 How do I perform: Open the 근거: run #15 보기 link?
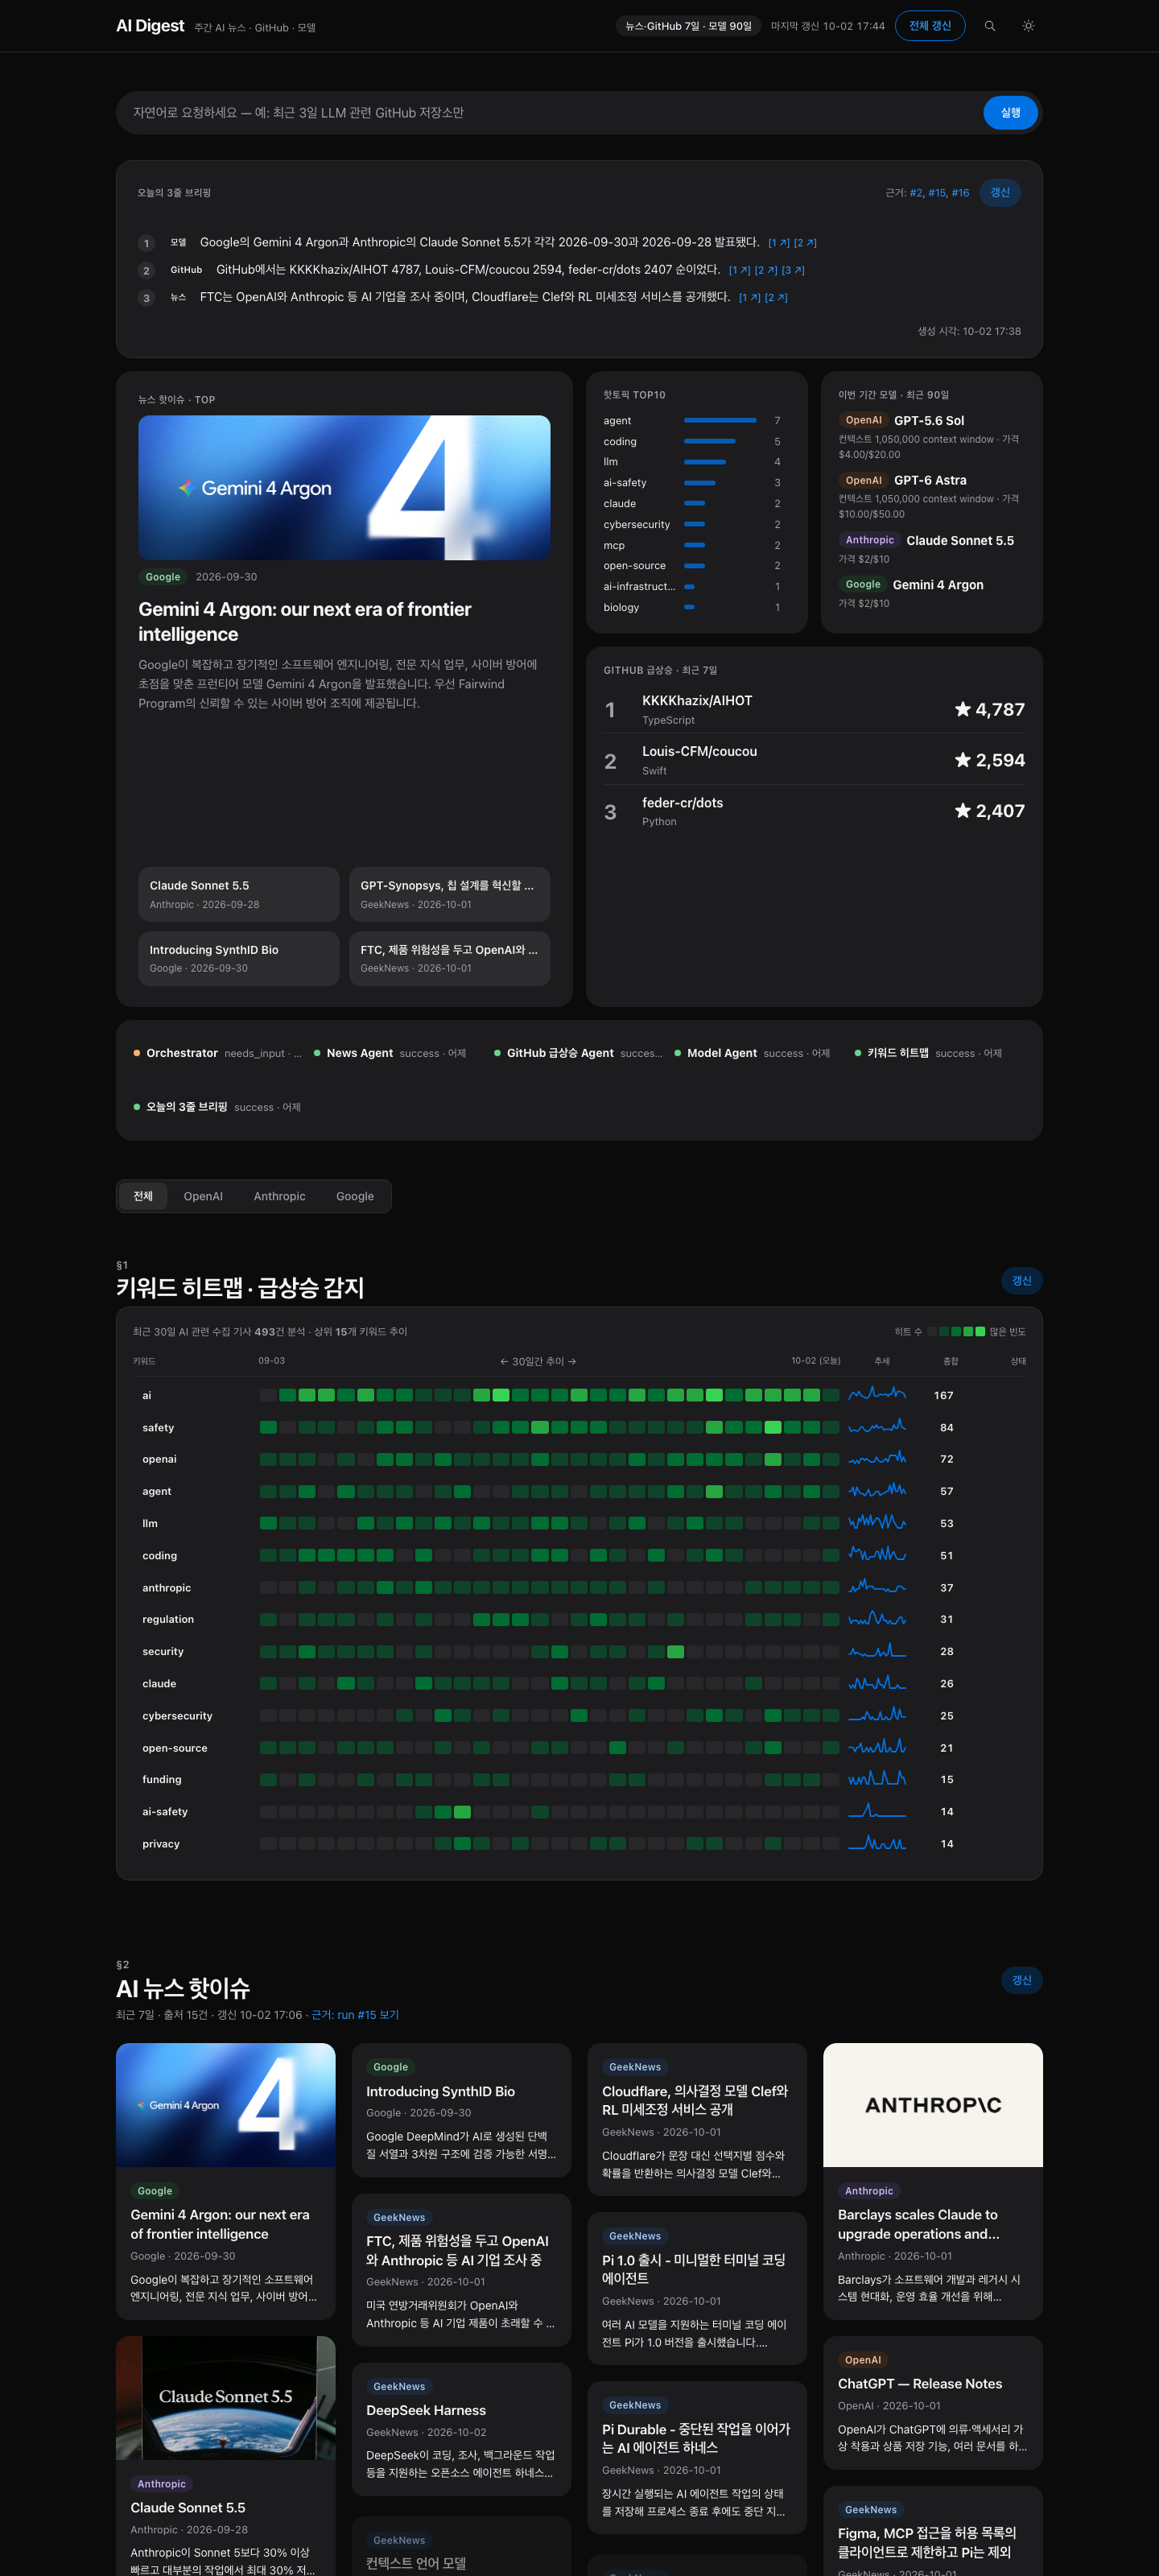pos(355,2015)
